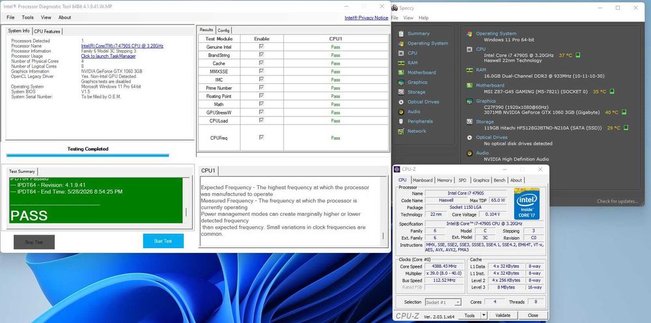This screenshot has height=323, width=651.
Task: Open Motherboard icon in Speccy sidebar
Action: tap(400, 73)
